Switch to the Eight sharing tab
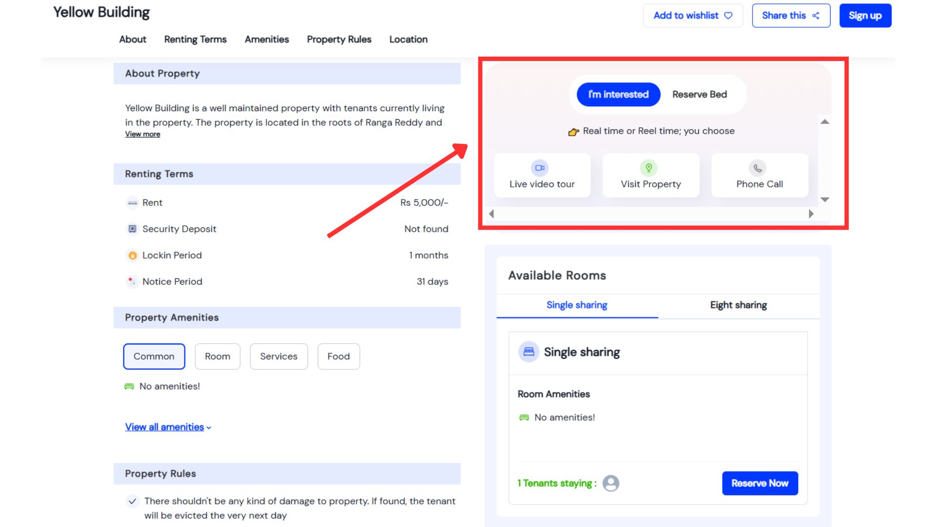The height and width of the screenshot is (527, 937). pyautogui.click(x=738, y=305)
